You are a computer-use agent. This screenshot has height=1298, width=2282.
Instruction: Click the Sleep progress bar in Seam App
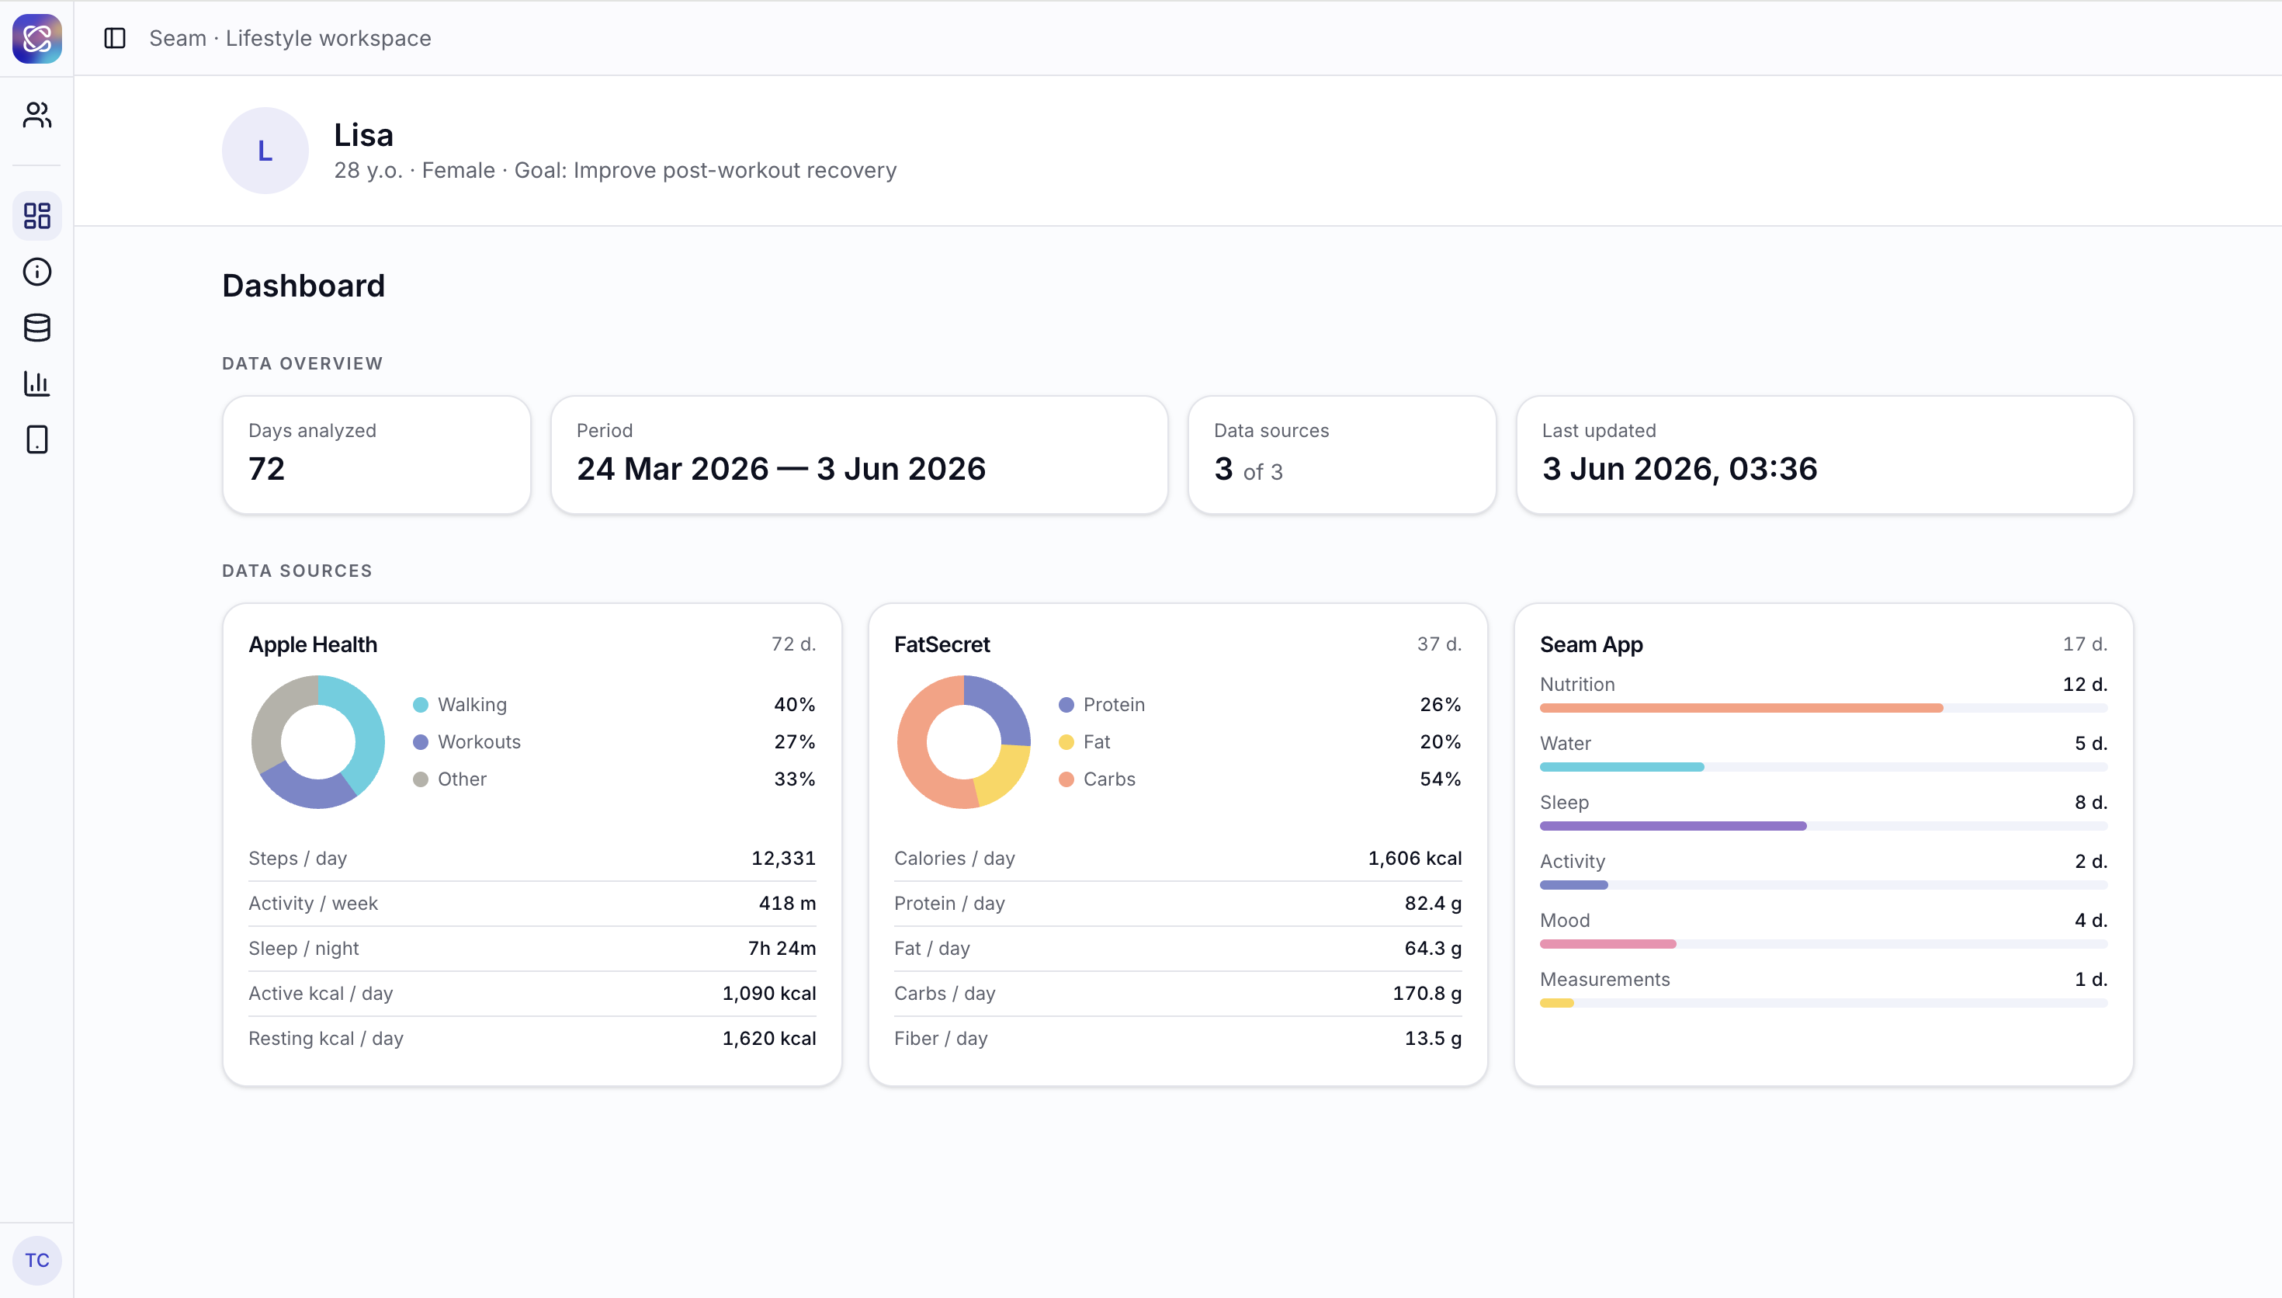[1824, 827]
